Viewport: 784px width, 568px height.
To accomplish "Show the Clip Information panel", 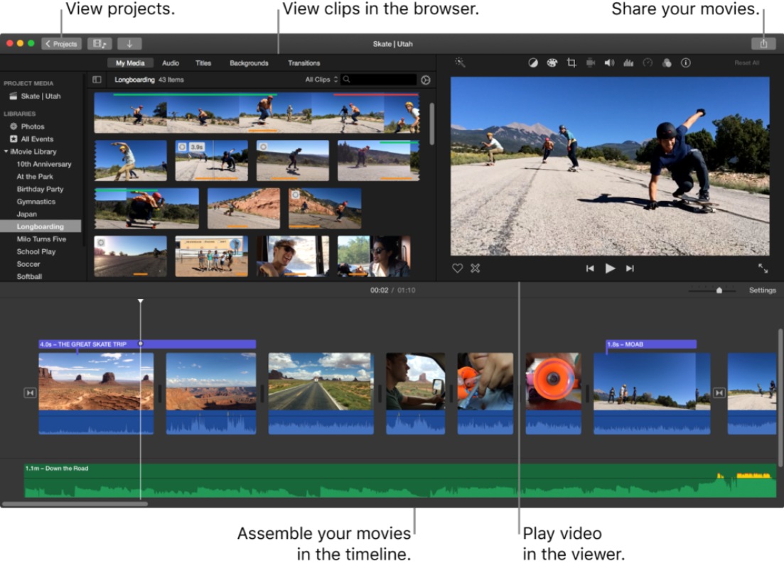I will click(685, 63).
